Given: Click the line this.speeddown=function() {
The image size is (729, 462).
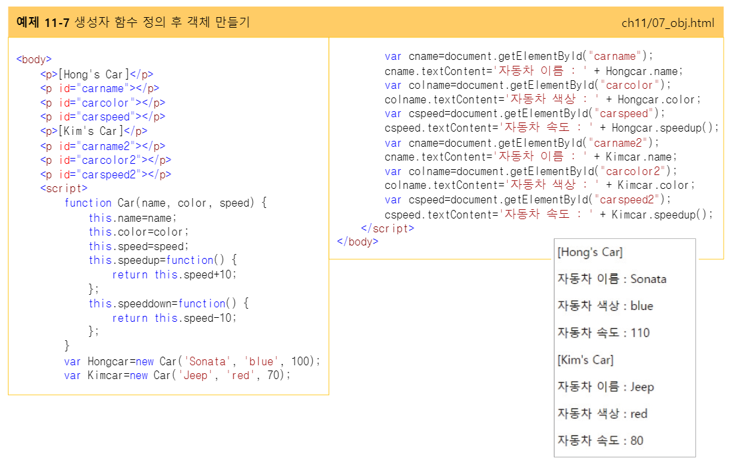Looking at the screenshot, I should 169,303.
